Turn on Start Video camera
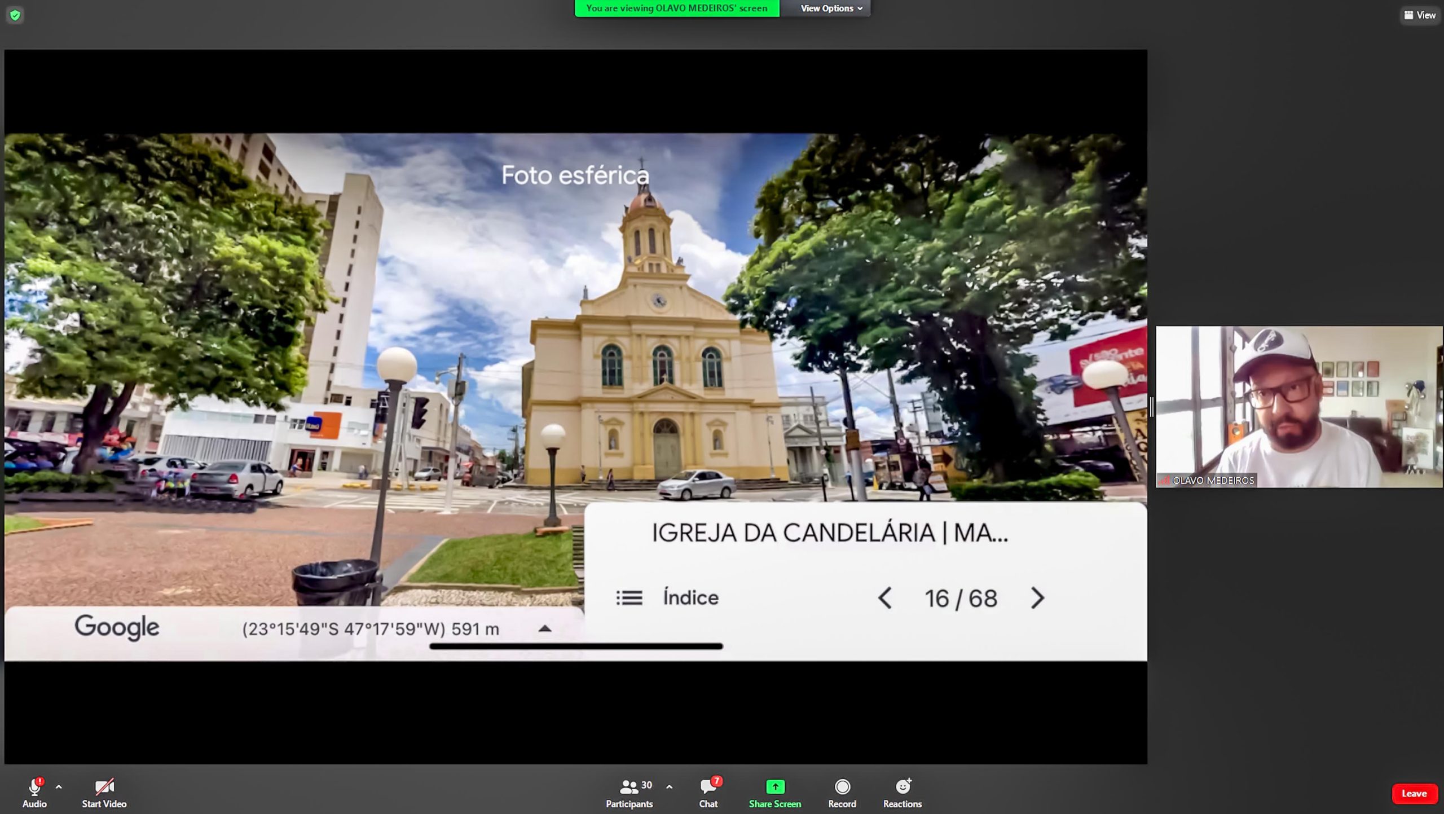The image size is (1444, 814). click(x=104, y=792)
